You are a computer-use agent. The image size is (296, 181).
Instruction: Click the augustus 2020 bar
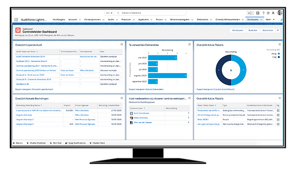click(168, 76)
